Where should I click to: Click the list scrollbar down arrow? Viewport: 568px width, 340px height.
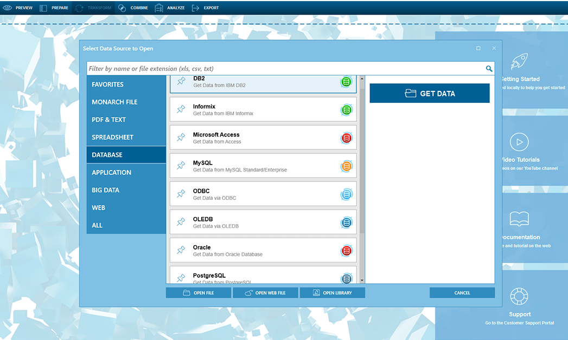tap(362, 280)
